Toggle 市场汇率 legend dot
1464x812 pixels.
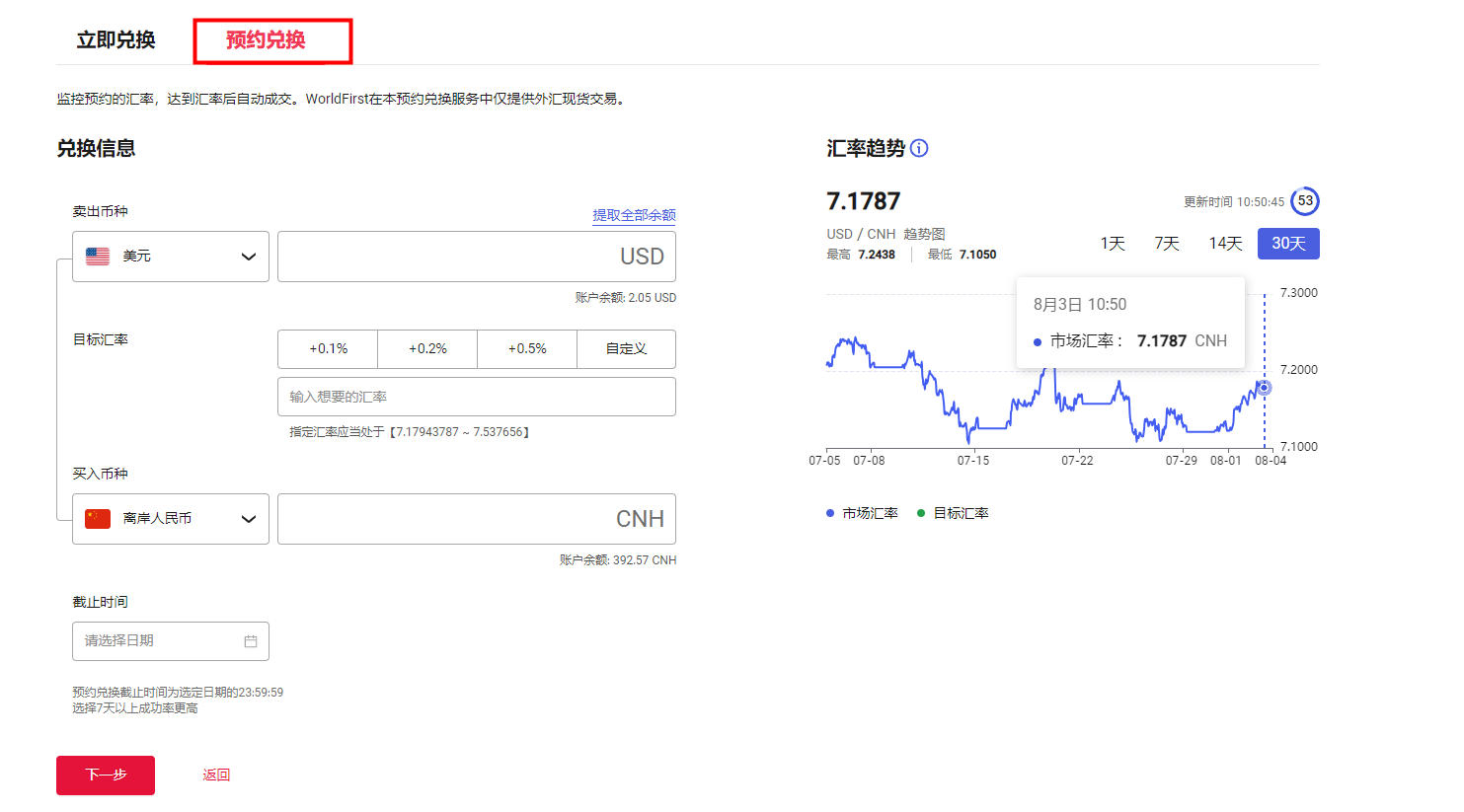[830, 513]
